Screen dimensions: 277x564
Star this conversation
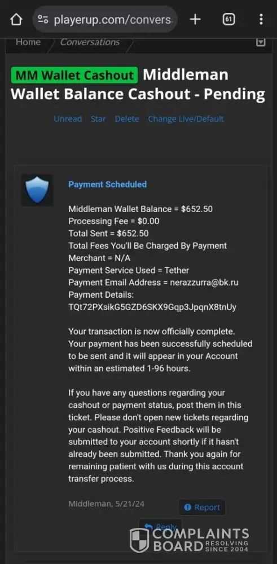[x=98, y=118]
